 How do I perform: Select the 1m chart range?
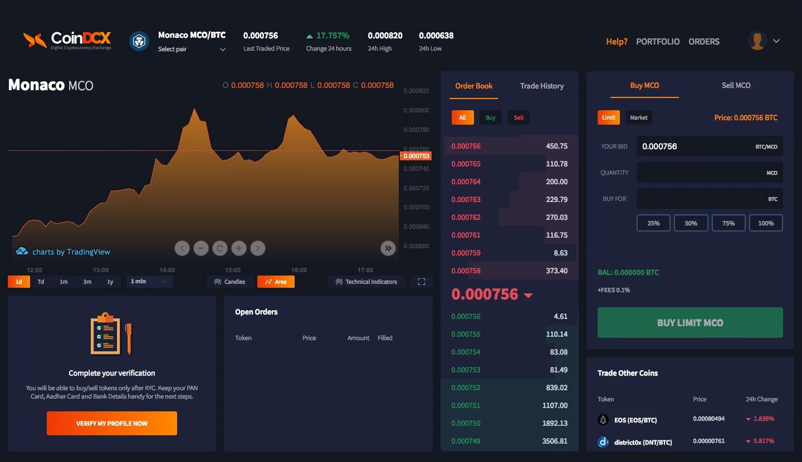point(63,282)
